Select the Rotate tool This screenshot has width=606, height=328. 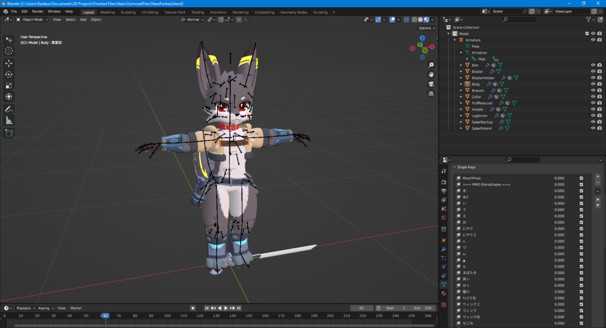[8, 74]
